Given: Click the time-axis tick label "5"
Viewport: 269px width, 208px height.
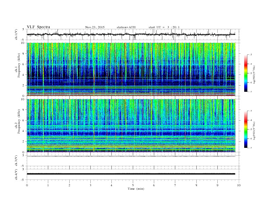Looking at the screenshot, I should (x=133, y=185).
